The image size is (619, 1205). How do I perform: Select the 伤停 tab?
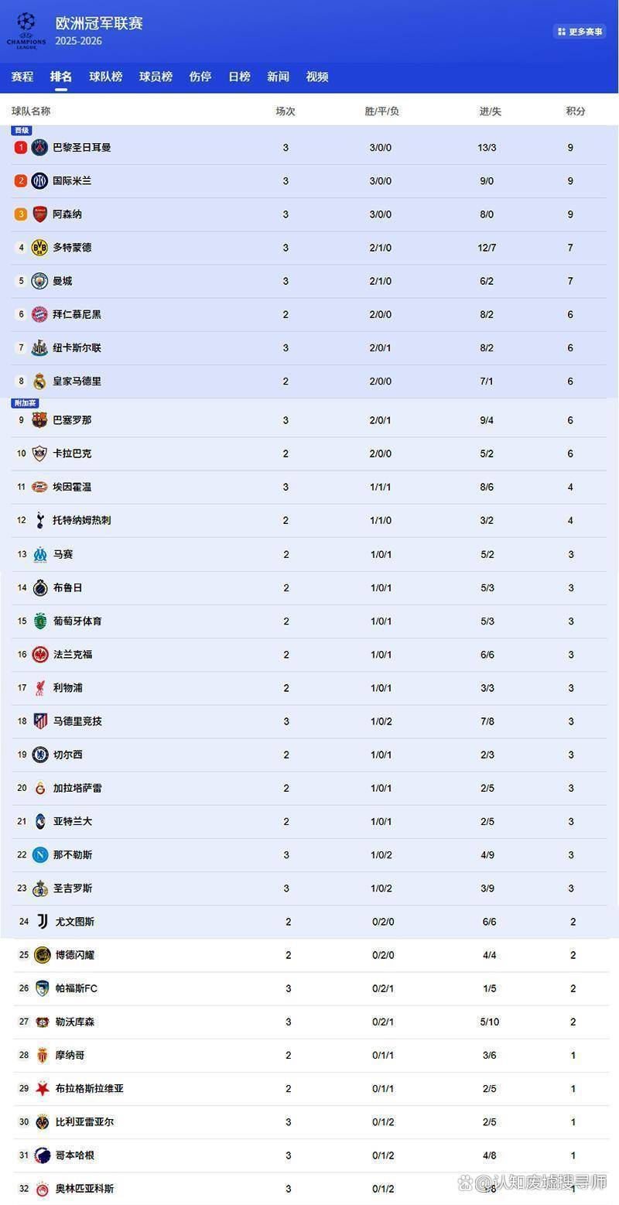pyautogui.click(x=200, y=77)
